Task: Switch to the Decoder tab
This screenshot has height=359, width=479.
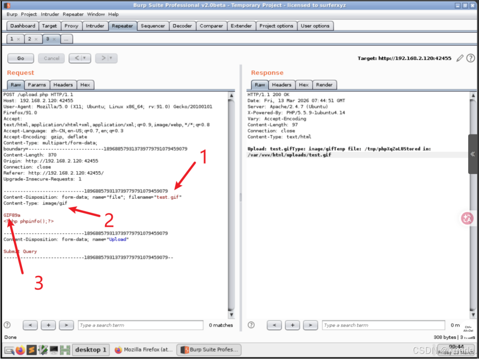Action: (x=182, y=26)
